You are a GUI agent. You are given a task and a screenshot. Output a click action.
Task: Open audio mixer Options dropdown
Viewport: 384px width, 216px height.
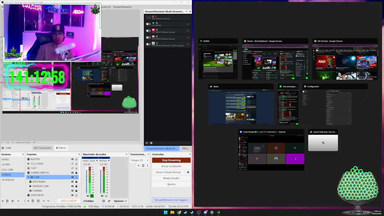pos(120,201)
